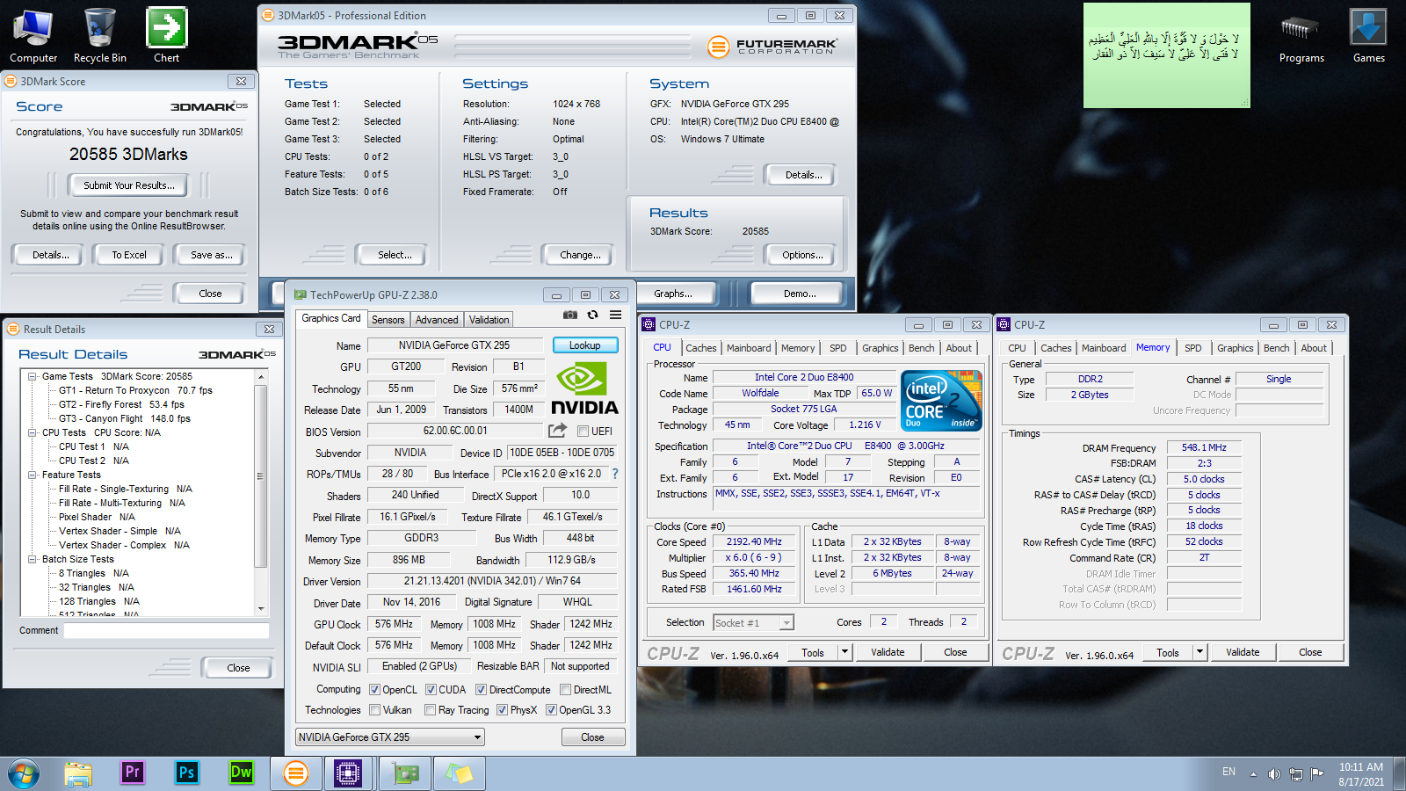
Task: Switch to the Validation tab in GPU-Z
Action: click(489, 320)
